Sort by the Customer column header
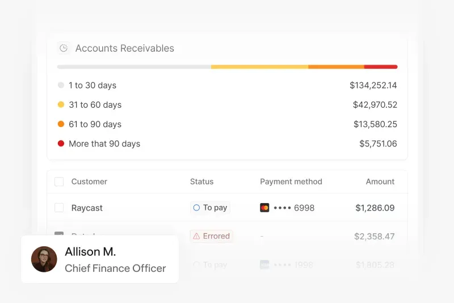Image resolution: width=454 pixels, height=303 pixels. coord(89,182)
